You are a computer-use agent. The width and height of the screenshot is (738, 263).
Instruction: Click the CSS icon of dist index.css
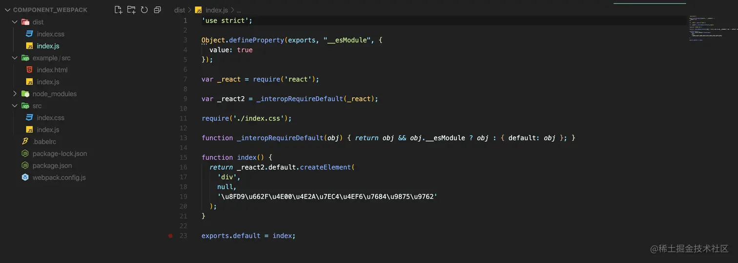tap(29, 34)
